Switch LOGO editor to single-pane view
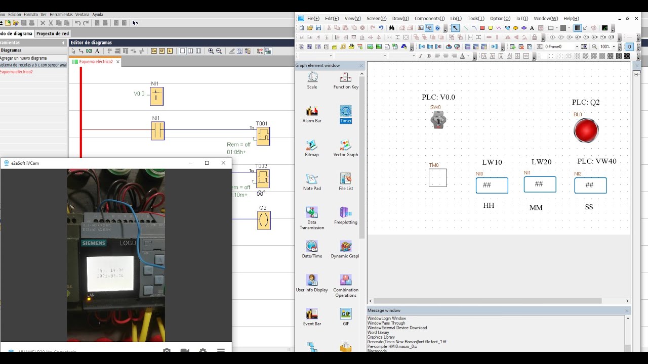Viewport: 648px width, 364px height. (x=182, y=51)
